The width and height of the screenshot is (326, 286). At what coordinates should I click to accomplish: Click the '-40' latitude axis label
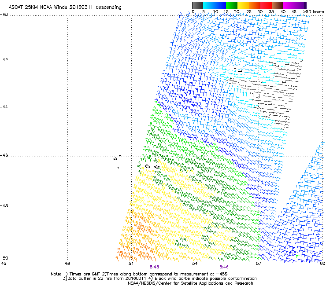coord(4,15)
